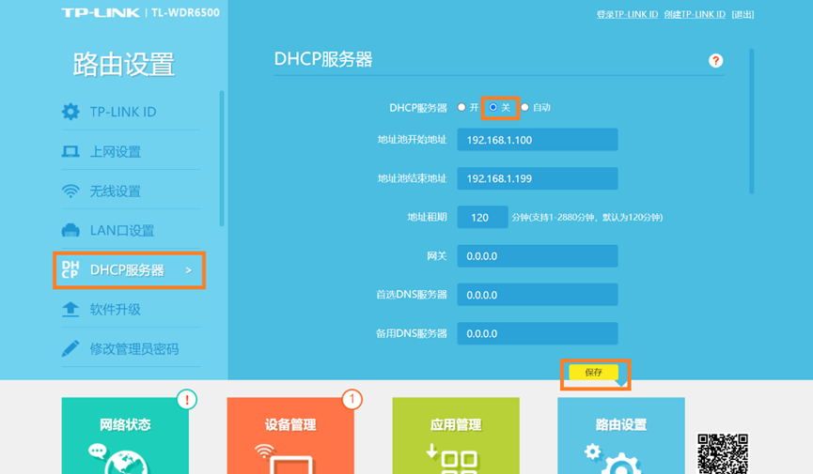Open the 网络状态 tile
The image size is (813, 474).
(x=125, y=436)
